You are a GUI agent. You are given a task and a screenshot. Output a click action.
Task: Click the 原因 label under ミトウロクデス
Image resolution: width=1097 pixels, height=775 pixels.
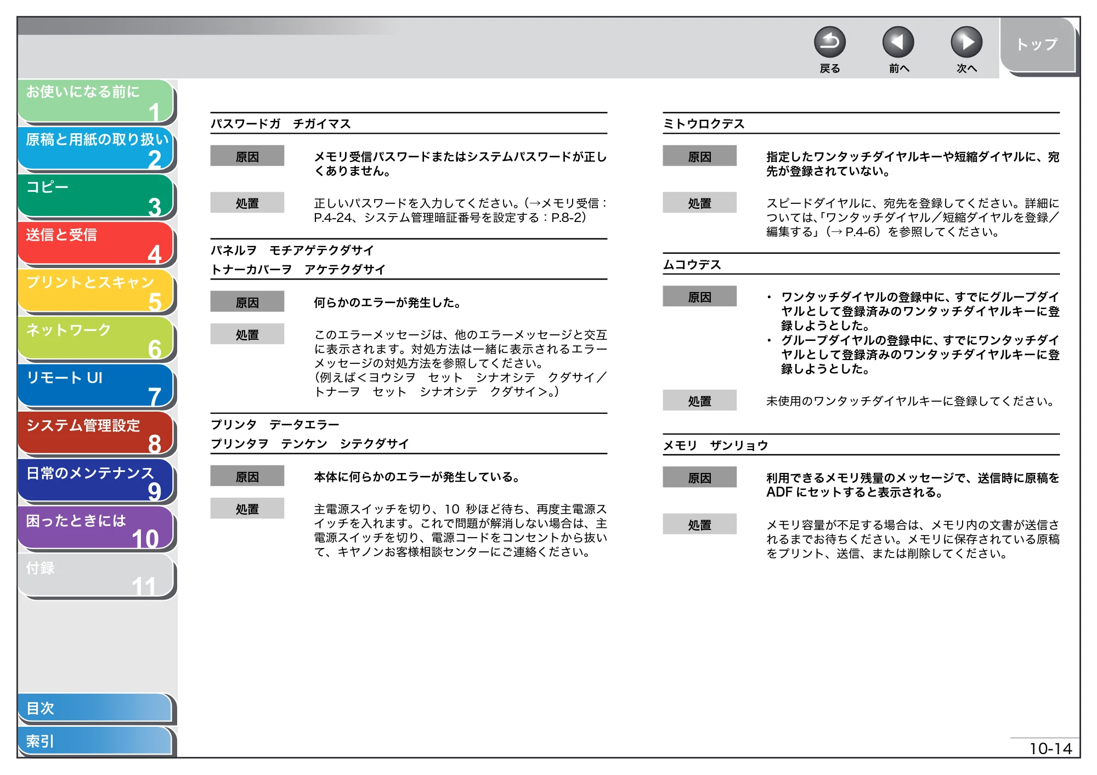pos(700,157)
